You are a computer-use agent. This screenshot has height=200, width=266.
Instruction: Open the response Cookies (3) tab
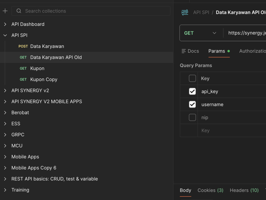210,190
